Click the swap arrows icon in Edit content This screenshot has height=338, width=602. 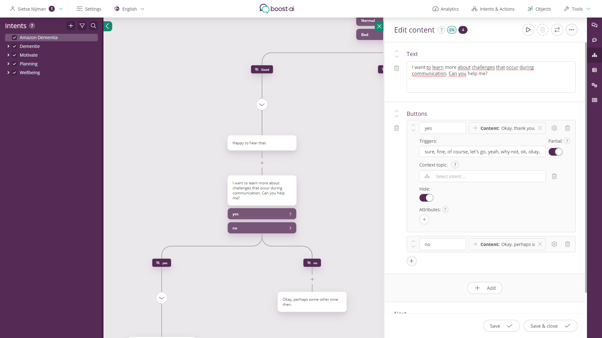(x=557, y=30)
